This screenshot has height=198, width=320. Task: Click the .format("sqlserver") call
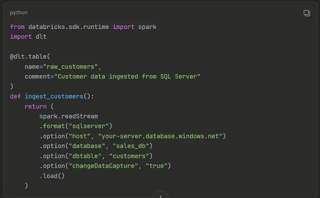(x=76, y=126)
